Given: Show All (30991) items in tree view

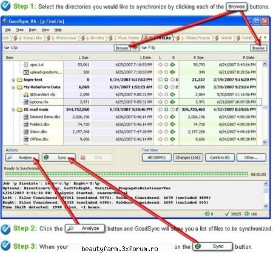Looking at the screenshot, I should 157,158.
